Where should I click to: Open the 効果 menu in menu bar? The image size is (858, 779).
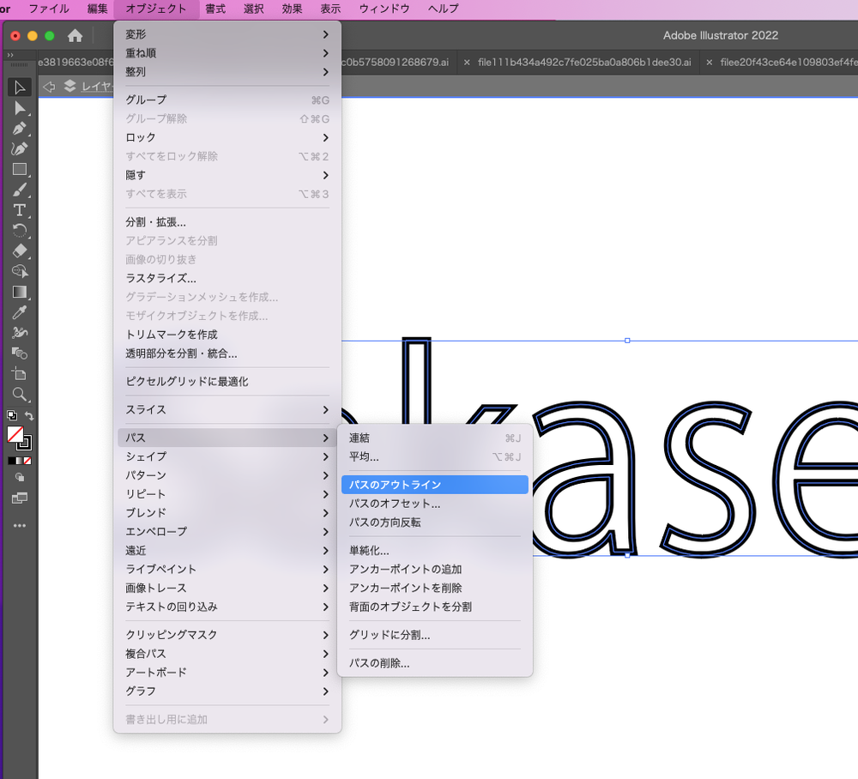(x=293, y=9)
